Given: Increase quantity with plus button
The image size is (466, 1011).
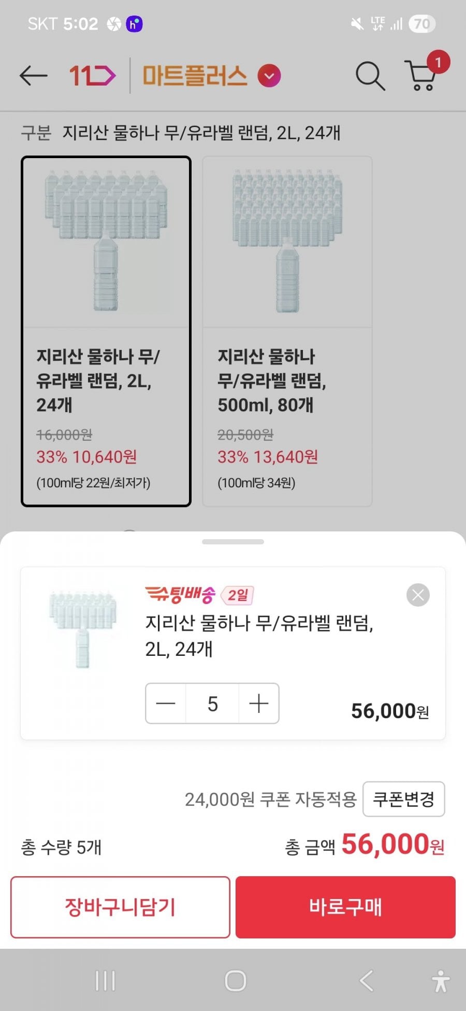Looking at the screenshot, I should (258, 704).
